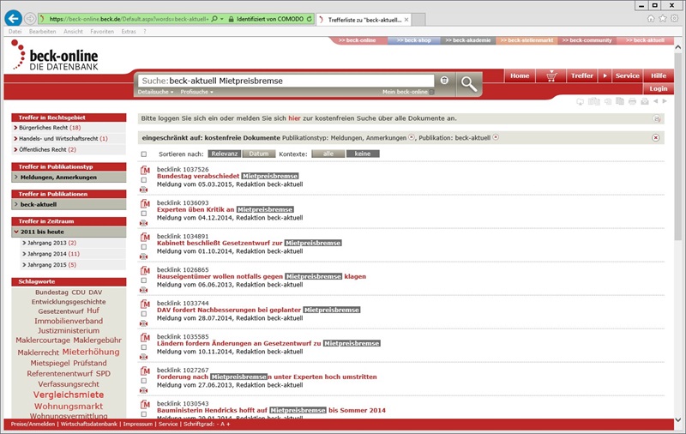Click the arrow next to Treffer
Image resolution: width=686 pixels, height=434 pixels.
[605, 75]
